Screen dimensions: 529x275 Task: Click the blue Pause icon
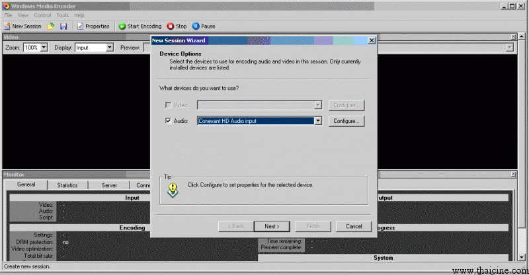pyautogui.click(x=196, y=26)
